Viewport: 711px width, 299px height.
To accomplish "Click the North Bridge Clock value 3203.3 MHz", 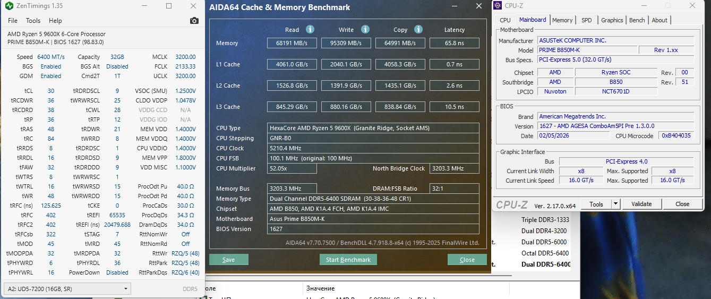I will (x=455, y=168).
